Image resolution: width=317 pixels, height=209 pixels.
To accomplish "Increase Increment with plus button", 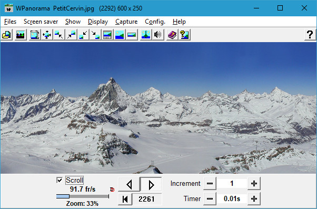I will click(254, 184).
